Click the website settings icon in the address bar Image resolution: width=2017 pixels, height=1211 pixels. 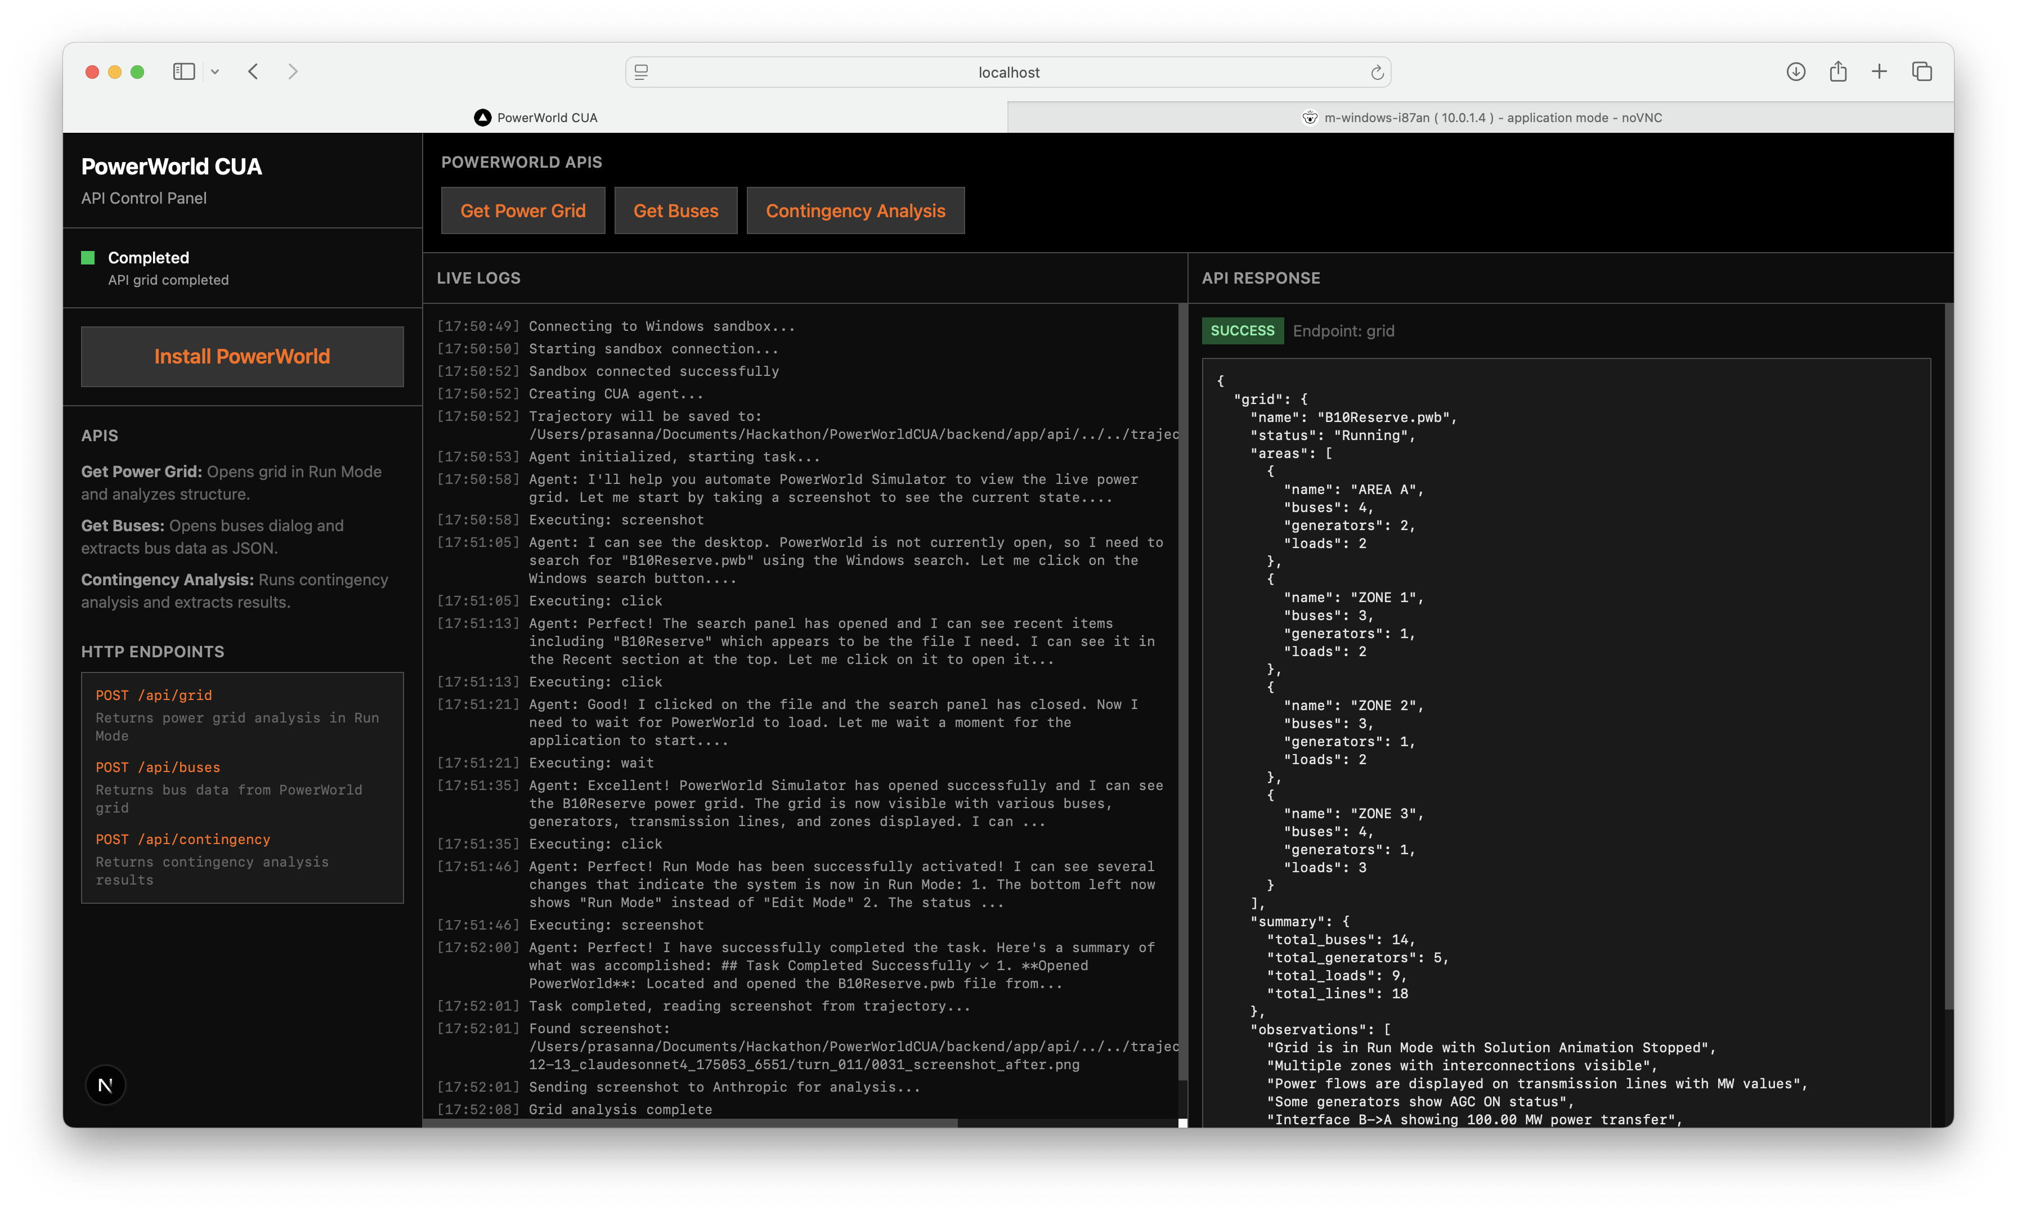click(642, 73)
